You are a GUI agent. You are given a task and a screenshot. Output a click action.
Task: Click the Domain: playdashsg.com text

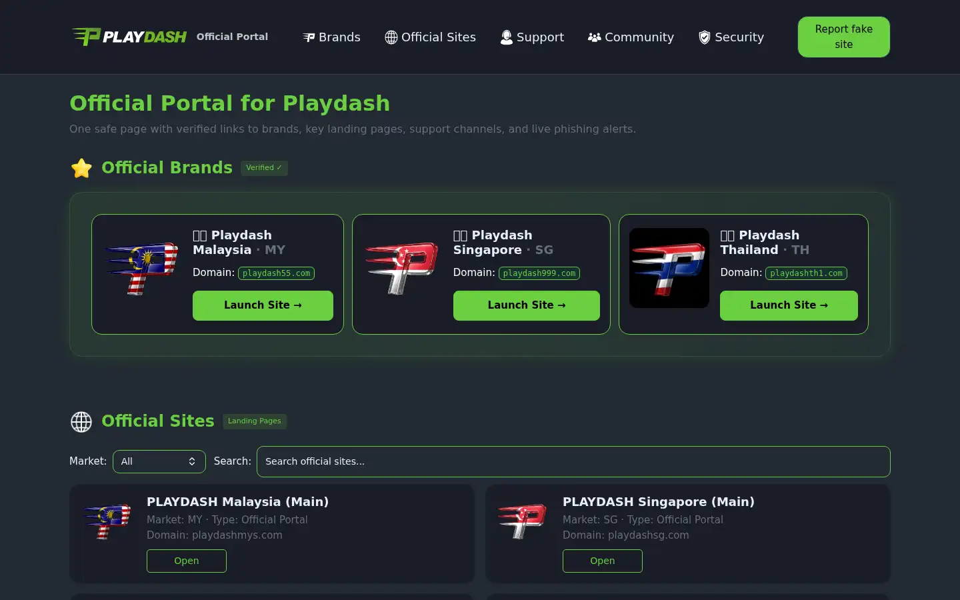626,535
